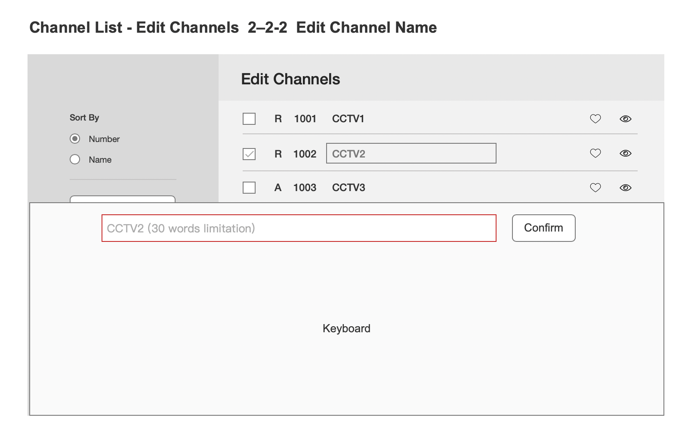Click the CCTV3 channel name

click(349, 188)
